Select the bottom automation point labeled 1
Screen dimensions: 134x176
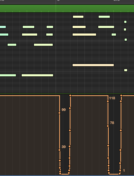coord(120,171)
